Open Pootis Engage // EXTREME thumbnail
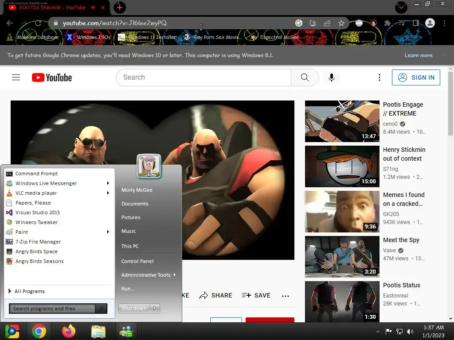 coord(342,121)
